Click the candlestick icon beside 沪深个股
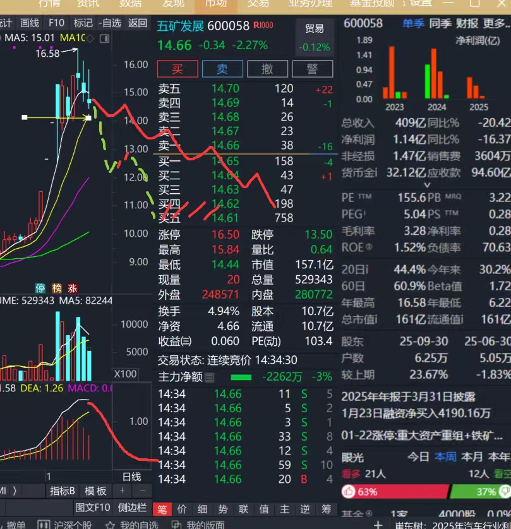Viewport: 511px width, 529px height. tap(44, 525)
